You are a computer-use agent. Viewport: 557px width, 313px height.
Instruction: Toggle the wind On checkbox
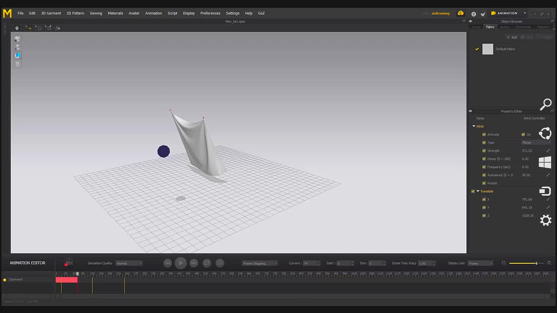point(523,134)
